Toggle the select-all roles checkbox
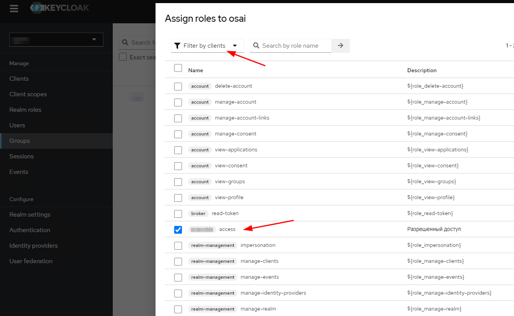This screenshot has width=514, height=316. click(x=178, y=68)
